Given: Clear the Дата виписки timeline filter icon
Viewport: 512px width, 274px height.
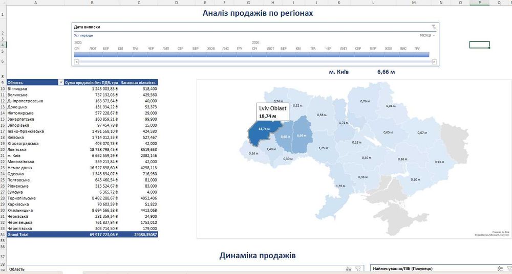Looking at the screenshot, I should pos(433,27).
